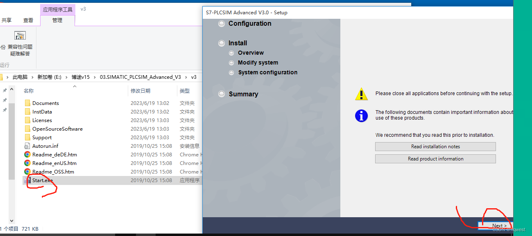
Task: Expand the 新加卷 (E:) breadcrumb arrow
Action: pos(66,77)
